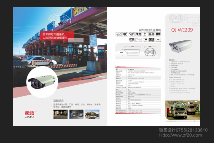
Task: Click the parking lot cars photo
Action: [x=183, y=110]
